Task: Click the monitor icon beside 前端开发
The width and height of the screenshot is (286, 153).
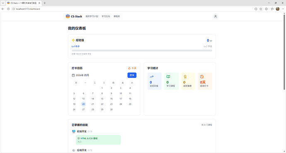Action: tap(74, 131)
